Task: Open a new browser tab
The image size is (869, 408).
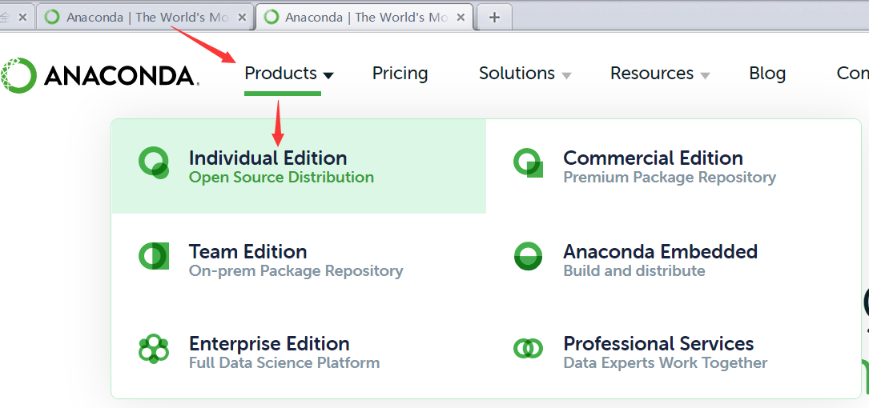Action: [x=494, y=17]
